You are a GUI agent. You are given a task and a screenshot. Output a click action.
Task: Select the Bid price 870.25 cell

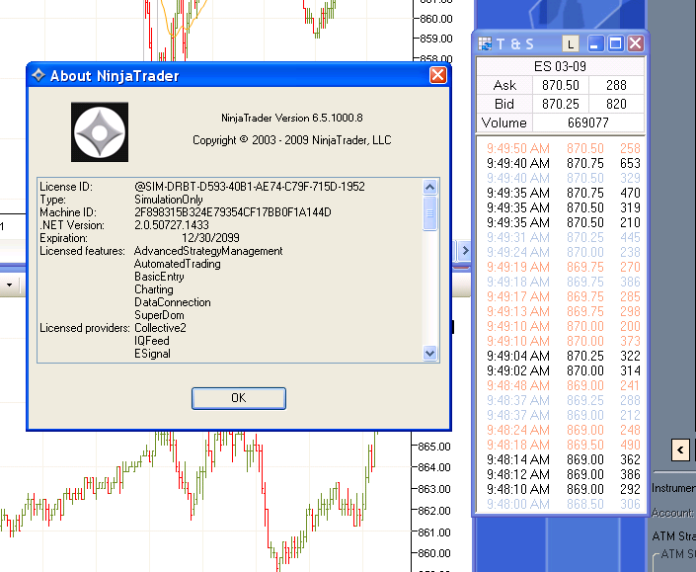click(x=561, y=104)
